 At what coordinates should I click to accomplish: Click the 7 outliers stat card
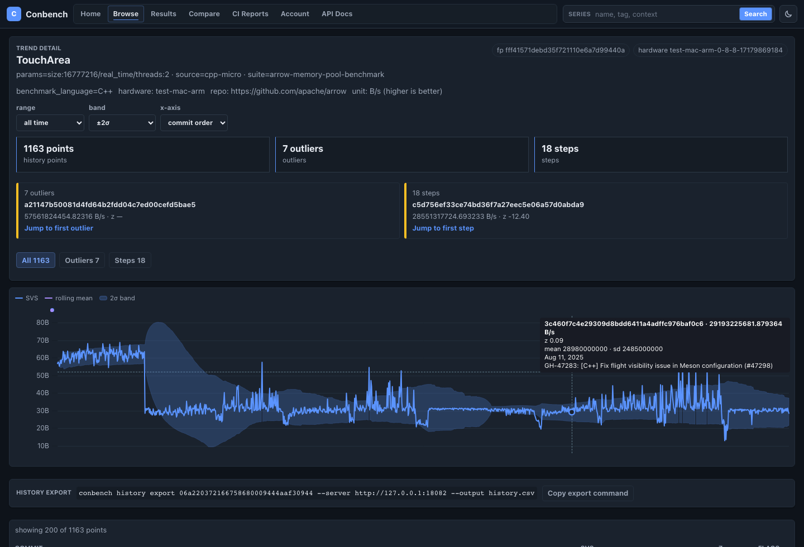pyautogui.click(x=402, y=155)
